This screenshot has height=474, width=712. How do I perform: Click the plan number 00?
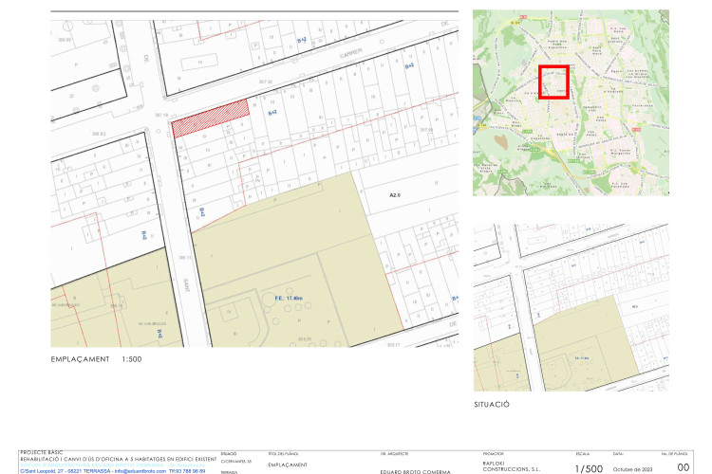(x=683, y=467)
